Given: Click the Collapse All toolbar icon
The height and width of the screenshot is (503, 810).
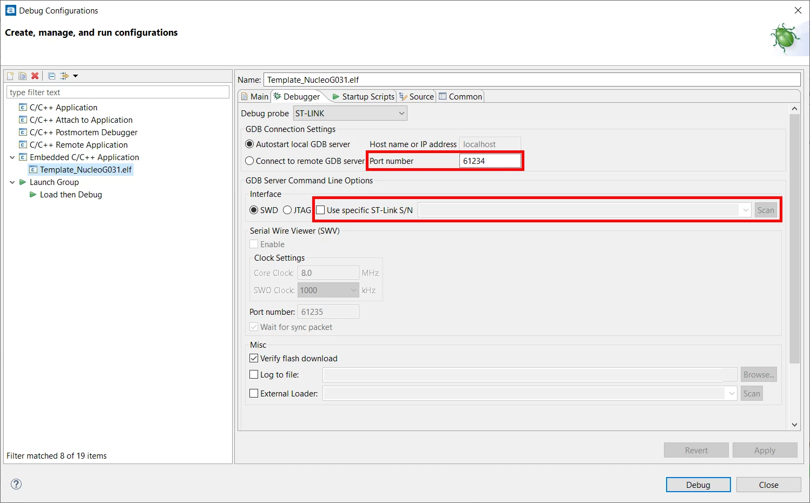Looking at the screenshot, I should (52, 76).
